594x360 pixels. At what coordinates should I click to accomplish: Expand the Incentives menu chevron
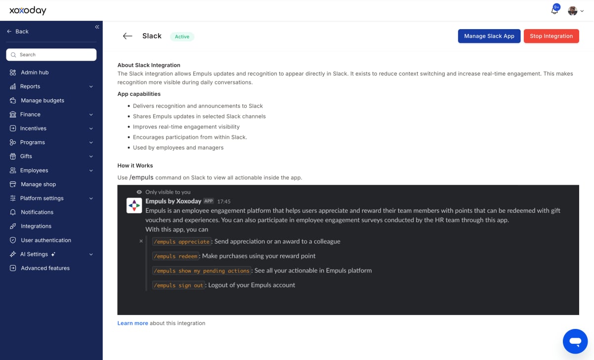point(91,128)
